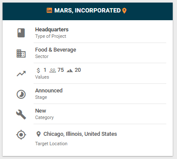Click the clock icon beside Stage
Screen dimensions: 177x159
pos(21,94)
